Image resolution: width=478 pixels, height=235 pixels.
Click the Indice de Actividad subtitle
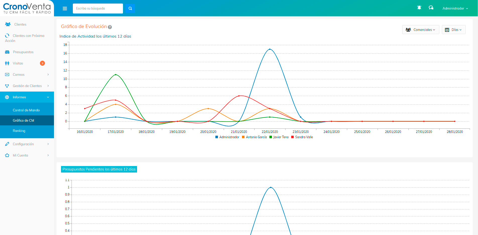[95, 36]
